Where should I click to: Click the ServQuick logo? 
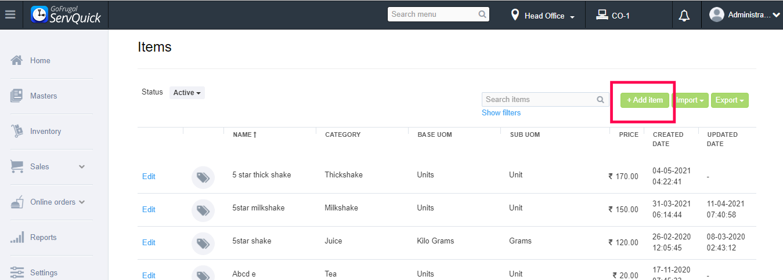tap(66, 14)
